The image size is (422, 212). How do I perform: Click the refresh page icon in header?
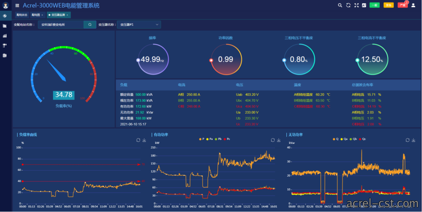point(348,5)
